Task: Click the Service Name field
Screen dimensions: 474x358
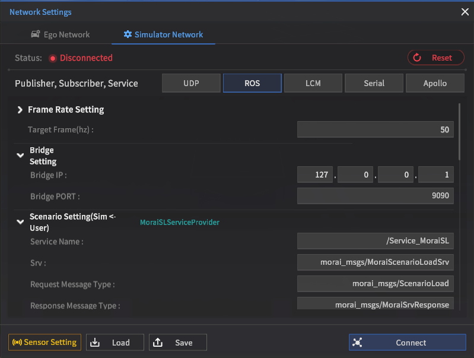Action: point(375,240)
